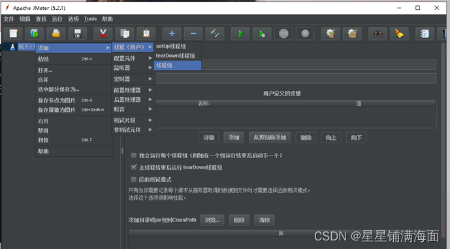Open the 运行 menu
450x249 pixels.
57,19
